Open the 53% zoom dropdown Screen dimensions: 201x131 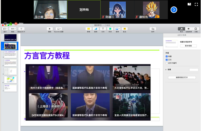pos(13,29)
